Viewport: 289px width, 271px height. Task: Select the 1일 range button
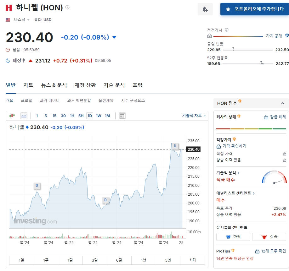[21, 260]
